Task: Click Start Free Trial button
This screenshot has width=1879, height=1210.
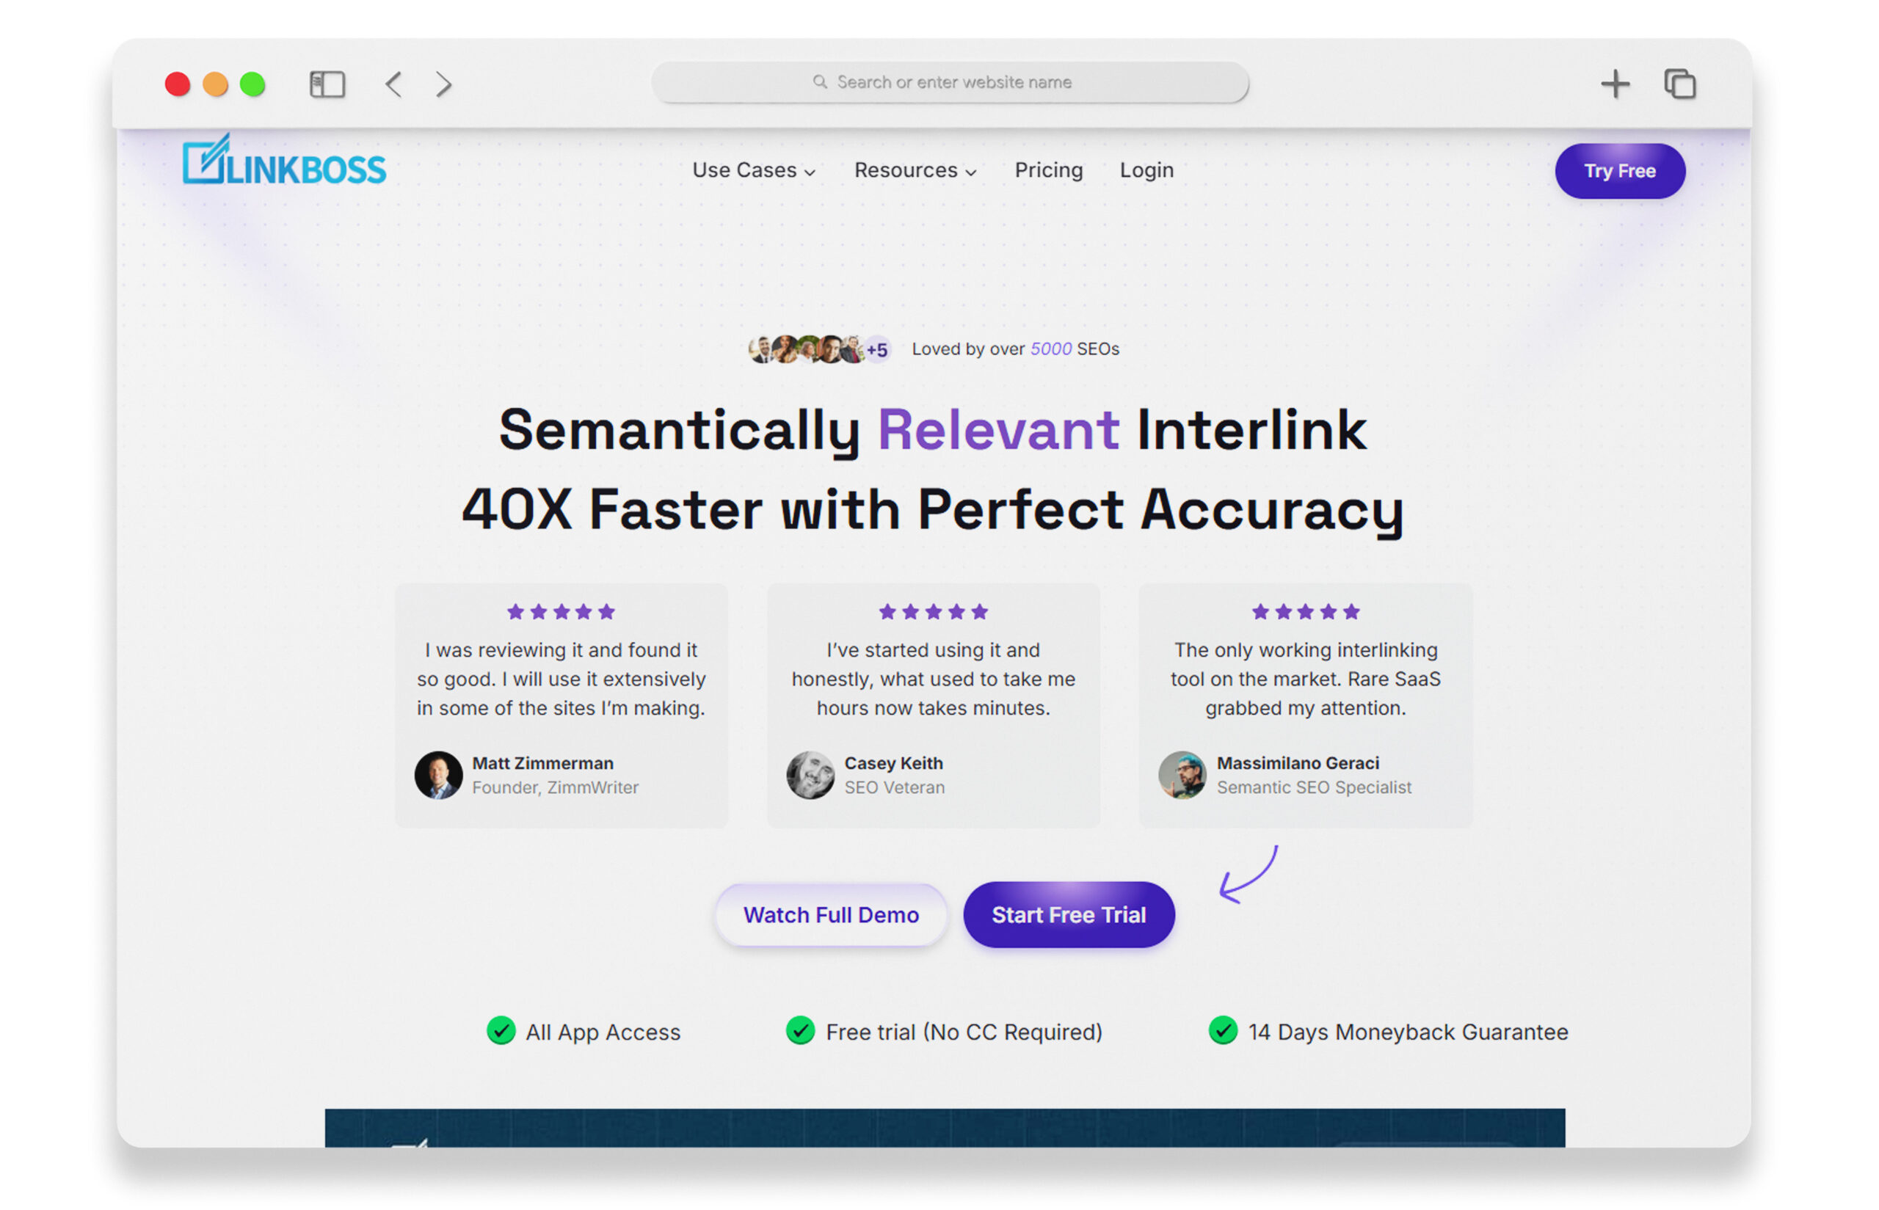Action: (x=1068, y=914)
